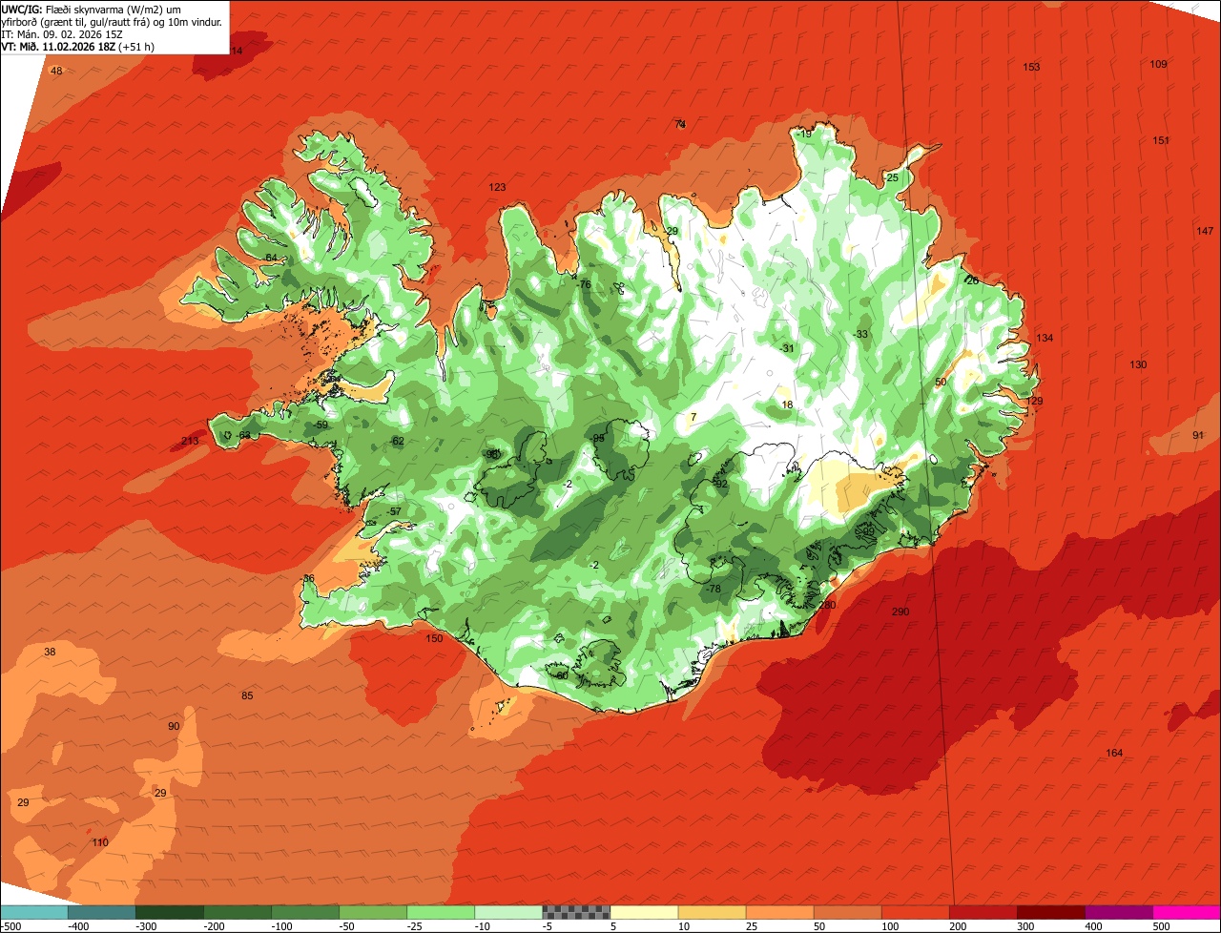
Task: Click the map value "134" off the east coast
Action: [x=1045, y=338]
